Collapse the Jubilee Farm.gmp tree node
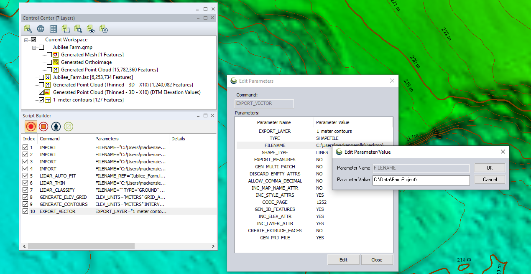 pos(34,48)
